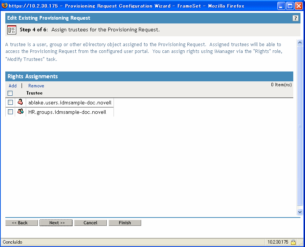Screen dimensions: 305x247
Task: Click the group icon for HR
Action: click(x=20, y=112)
